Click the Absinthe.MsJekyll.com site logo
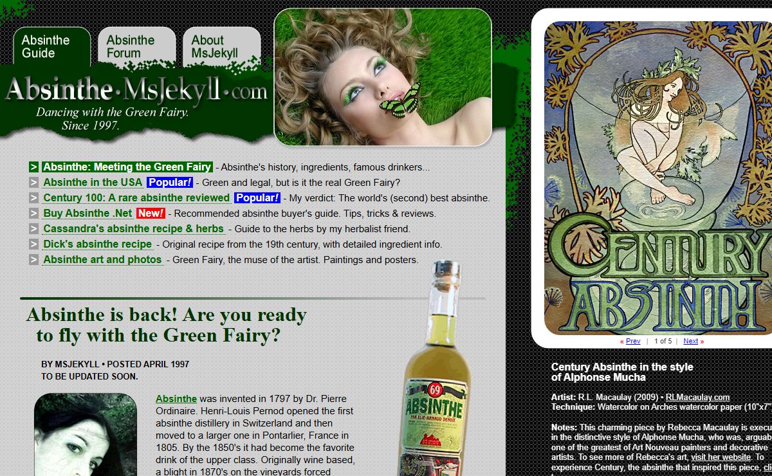 pyautogui.click(x=136, y=91)
